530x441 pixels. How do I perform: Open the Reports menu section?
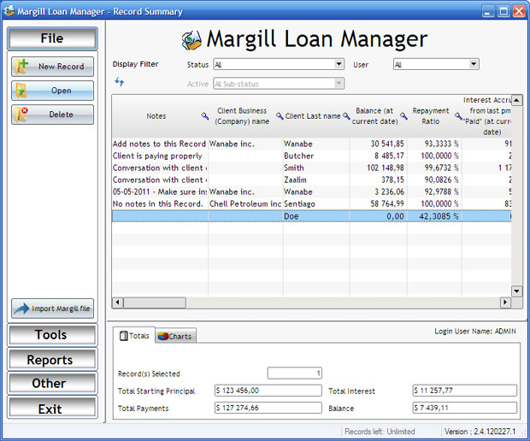[52, 360]
